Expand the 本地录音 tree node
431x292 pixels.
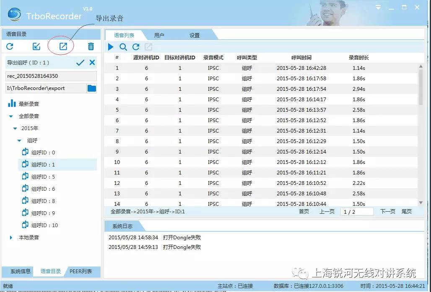11,238
